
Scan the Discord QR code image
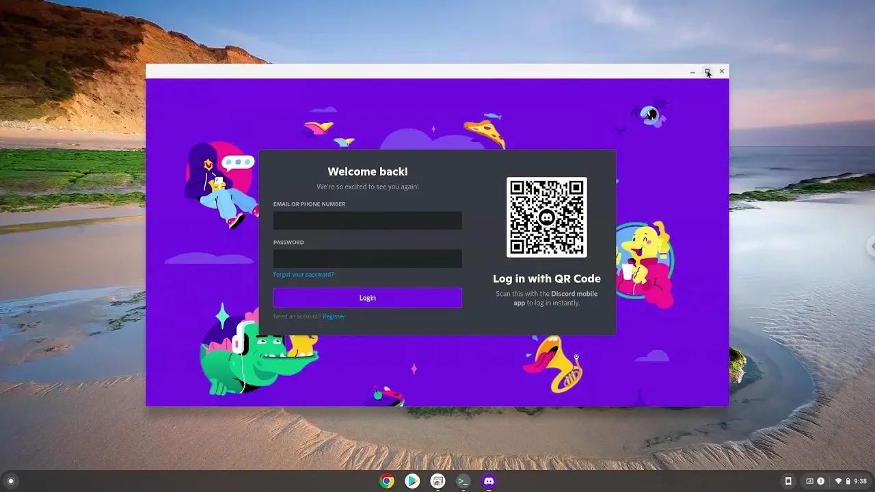[546, 217]
